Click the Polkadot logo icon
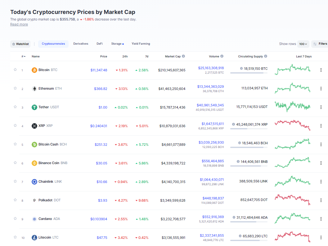328x246 pixels. coord(34,200)
